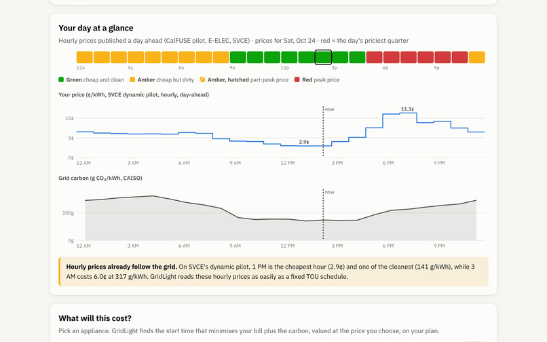547x342 pixels.
Task: Click 'Your price (¢/kWh, SVCE dynamic pilot' chart title
Action: 134,94
